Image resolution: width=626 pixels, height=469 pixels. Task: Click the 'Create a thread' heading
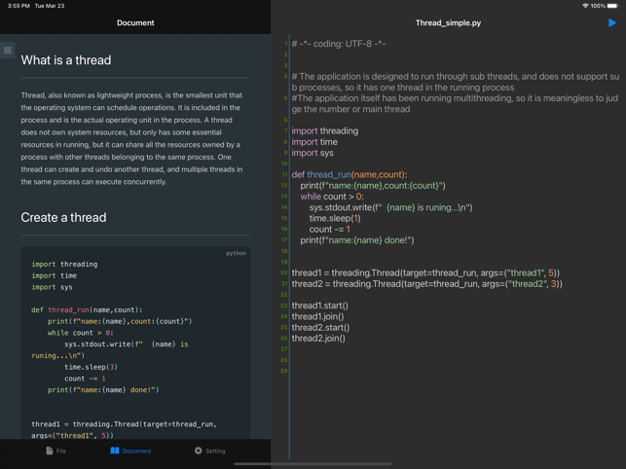[63, 217]
